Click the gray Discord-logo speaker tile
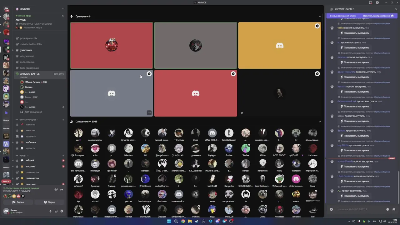The width and height of the screenshot is (400, 225). [x=112, y=93]
